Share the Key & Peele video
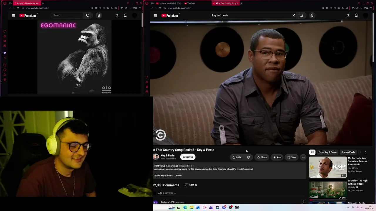The image size is (376, 211). [x=262, y=157]
